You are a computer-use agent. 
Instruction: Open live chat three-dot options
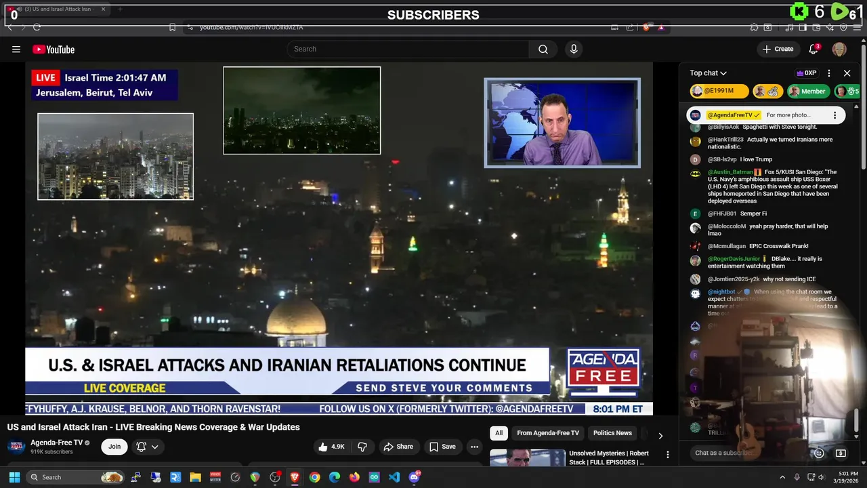(829, 73)
